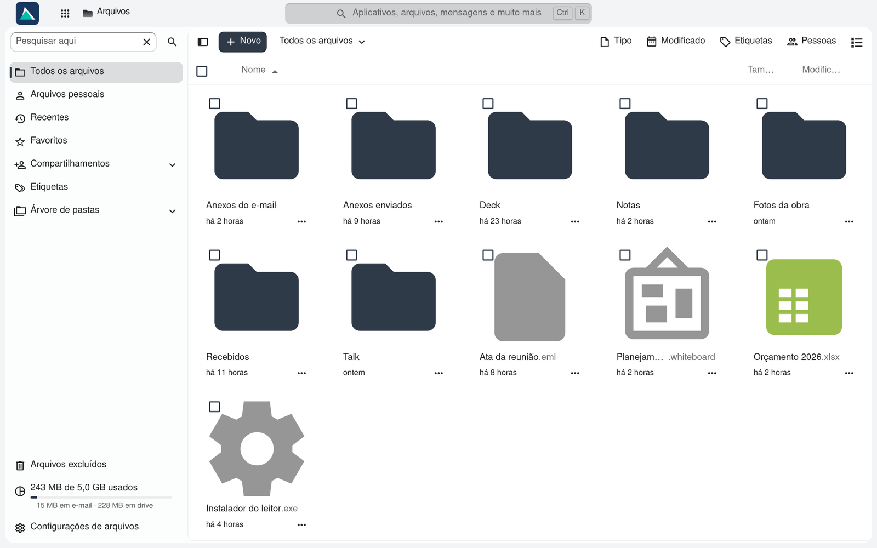Screen dimensions: 877x548
Task: Check the Notas folder checkbox
Action: pyautogui.click(x=625, y=104)
